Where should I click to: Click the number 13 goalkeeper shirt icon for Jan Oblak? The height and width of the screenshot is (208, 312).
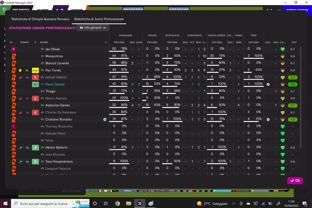(x=14, y=49)
